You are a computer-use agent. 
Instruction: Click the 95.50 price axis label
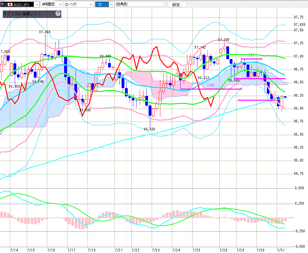click(x=298, y=135)
